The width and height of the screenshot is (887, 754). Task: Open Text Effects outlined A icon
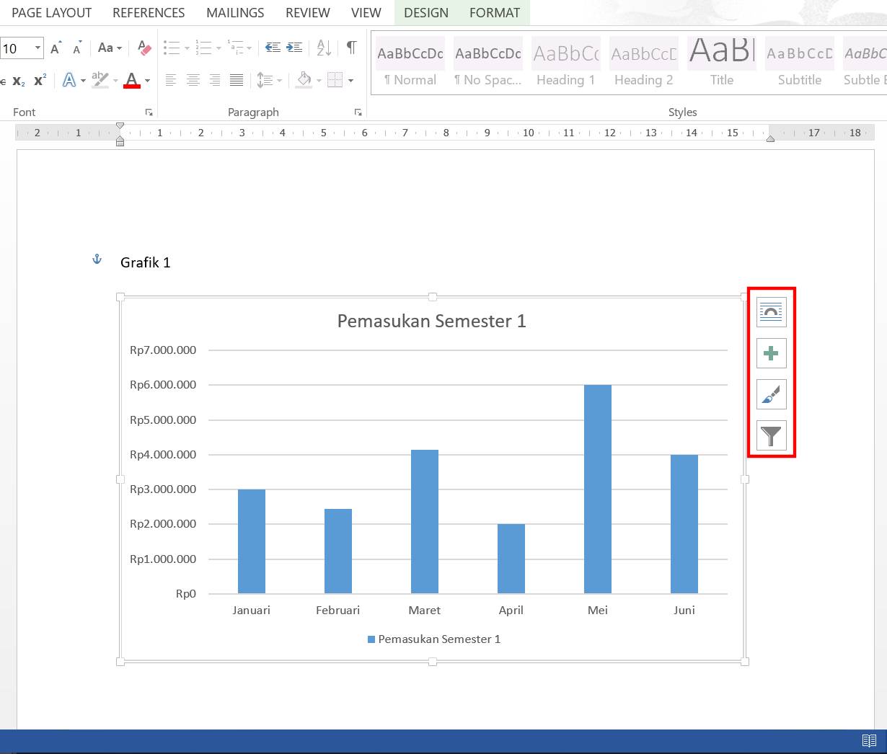(x=69, y=80)
